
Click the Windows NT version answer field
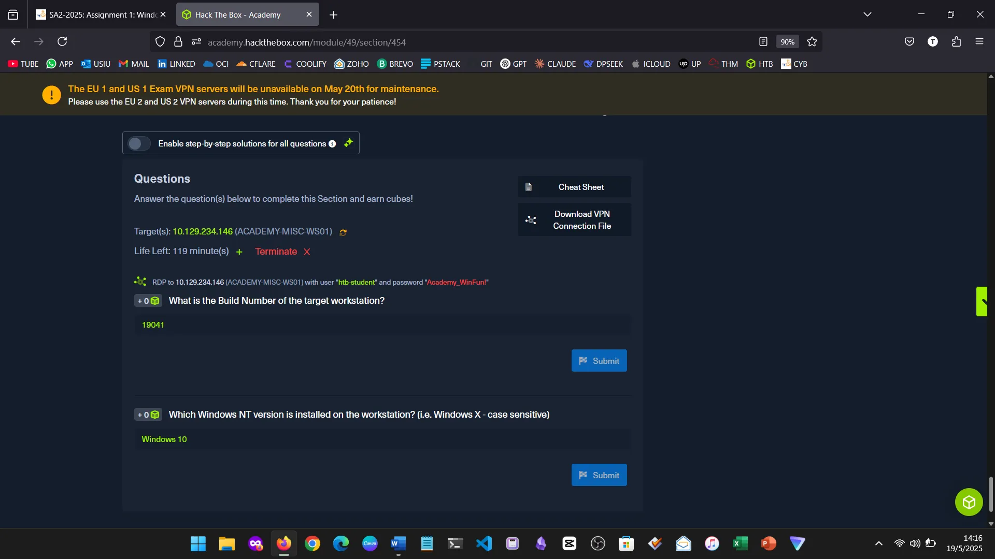(x=382, y=439)
